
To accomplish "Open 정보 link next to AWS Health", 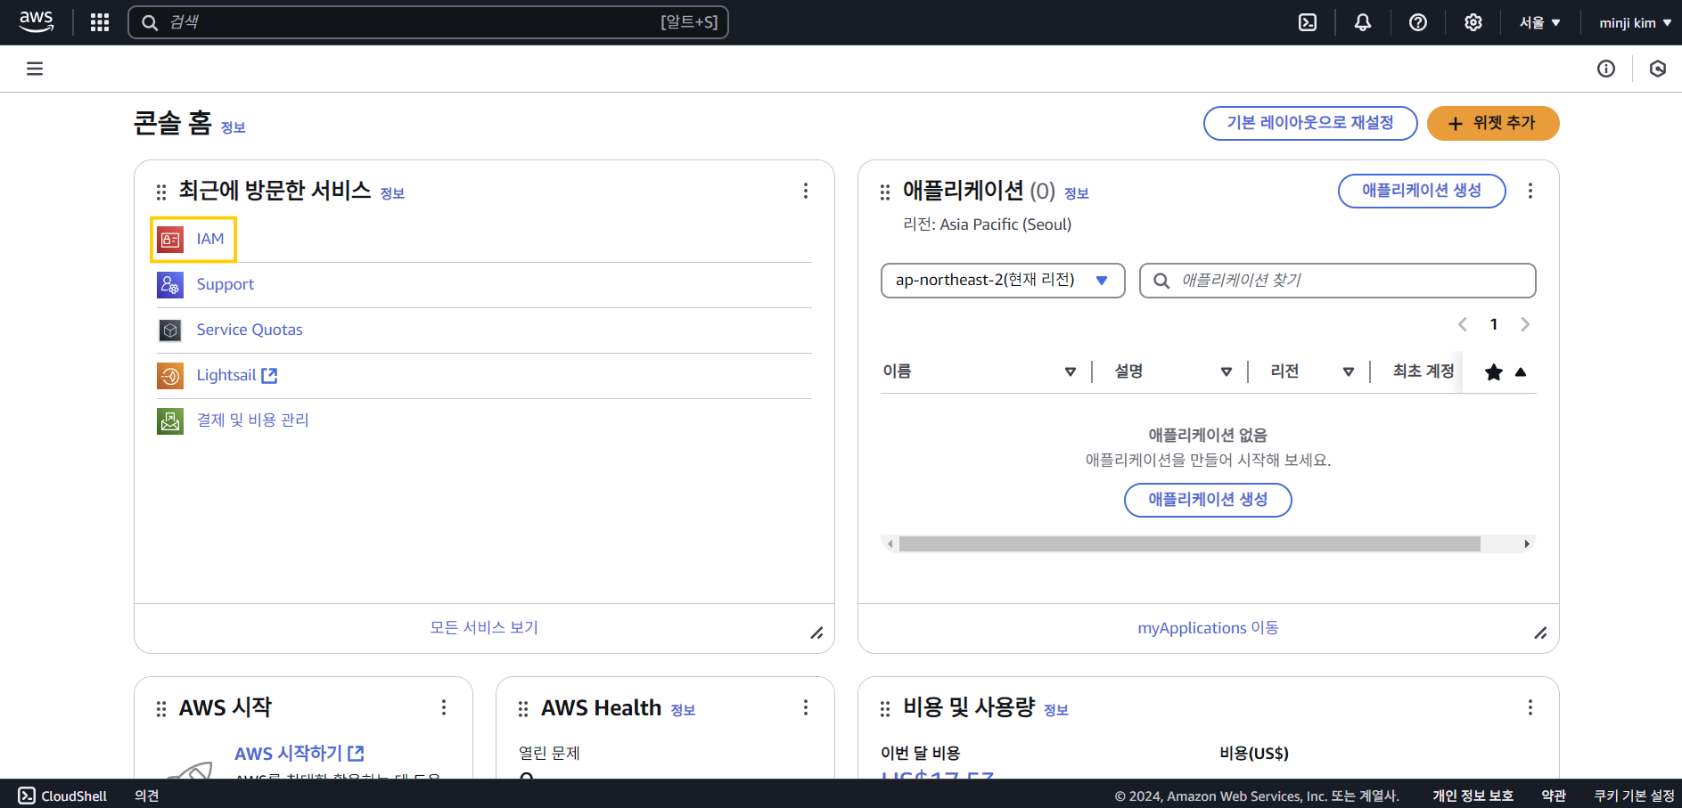I will click(683, 710).
